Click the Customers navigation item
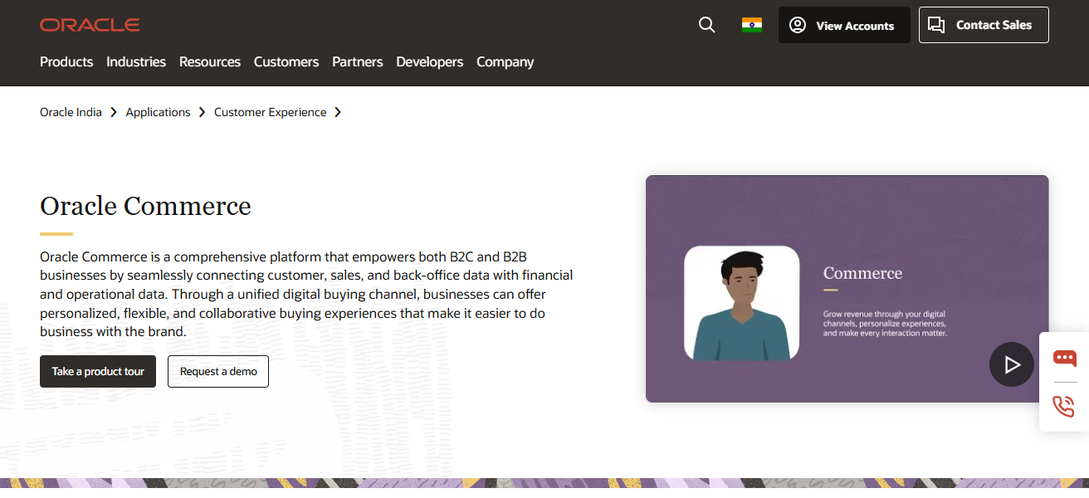 click(x=286, y=61)
